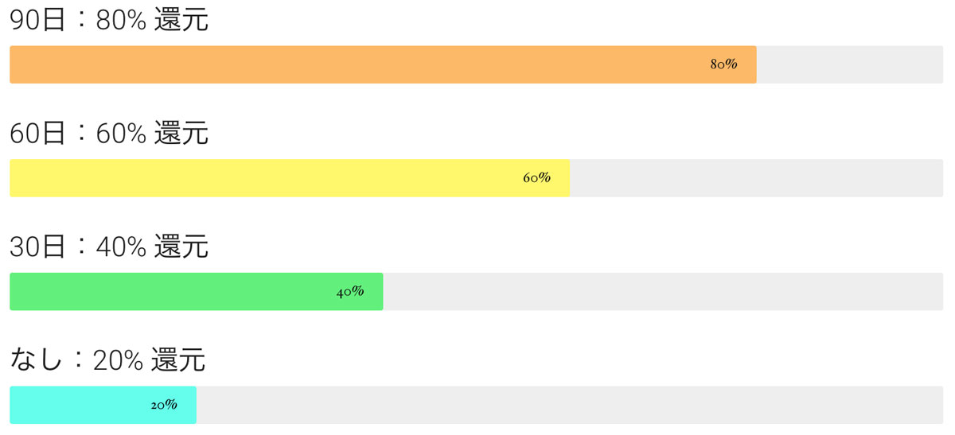Click the gray unfilled part of the 60% bar
Image resolution: width=955 pixels, height=435 pixels.
pyautogui.click(x=756, y=178)
